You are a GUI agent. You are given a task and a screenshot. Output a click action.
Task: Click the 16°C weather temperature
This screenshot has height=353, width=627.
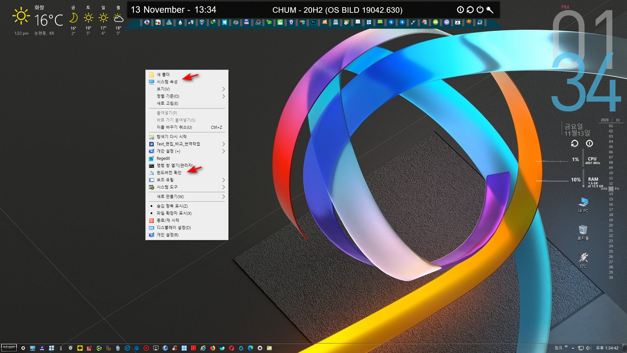tap(49, 20)
